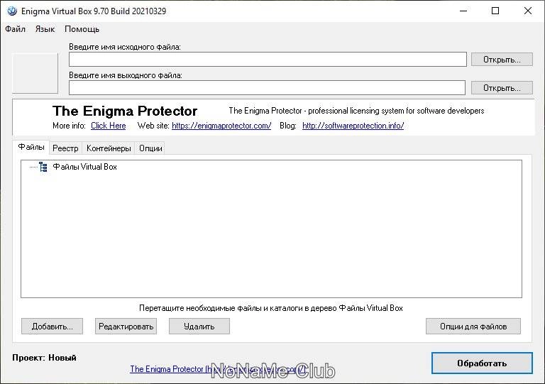Click the Добавить... button
This screenshot has height=384, width=545.
click(52, 327)
